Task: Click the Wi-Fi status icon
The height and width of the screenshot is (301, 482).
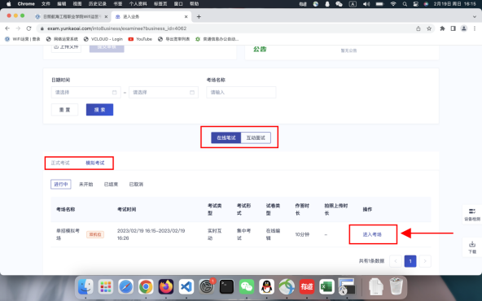Action: [x=393, y=4]
